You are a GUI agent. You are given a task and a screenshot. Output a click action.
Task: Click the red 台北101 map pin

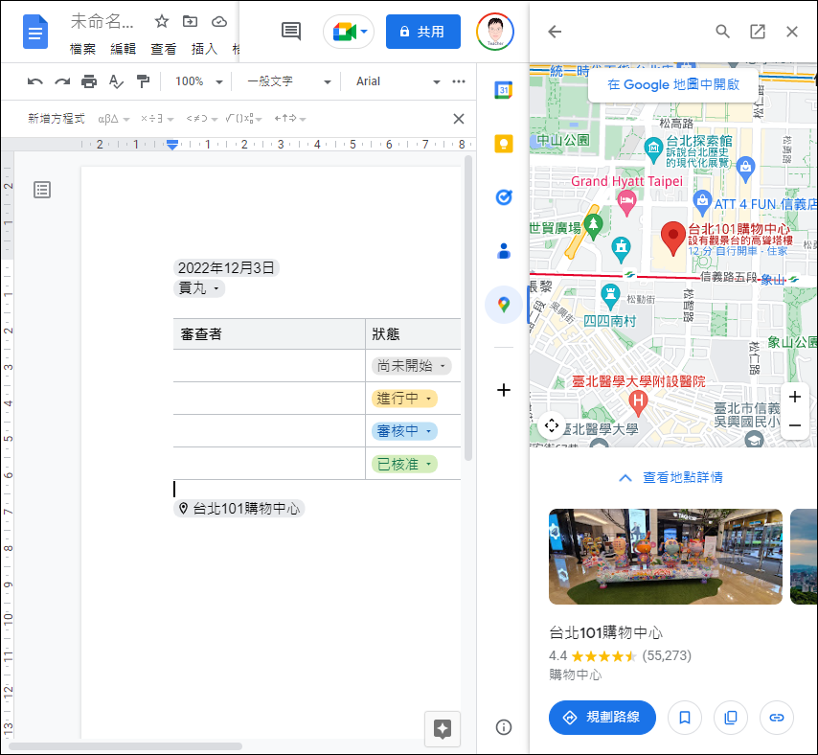coord(673,238)
